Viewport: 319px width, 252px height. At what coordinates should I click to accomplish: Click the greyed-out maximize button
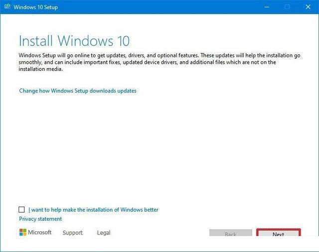tap(287, 7)
